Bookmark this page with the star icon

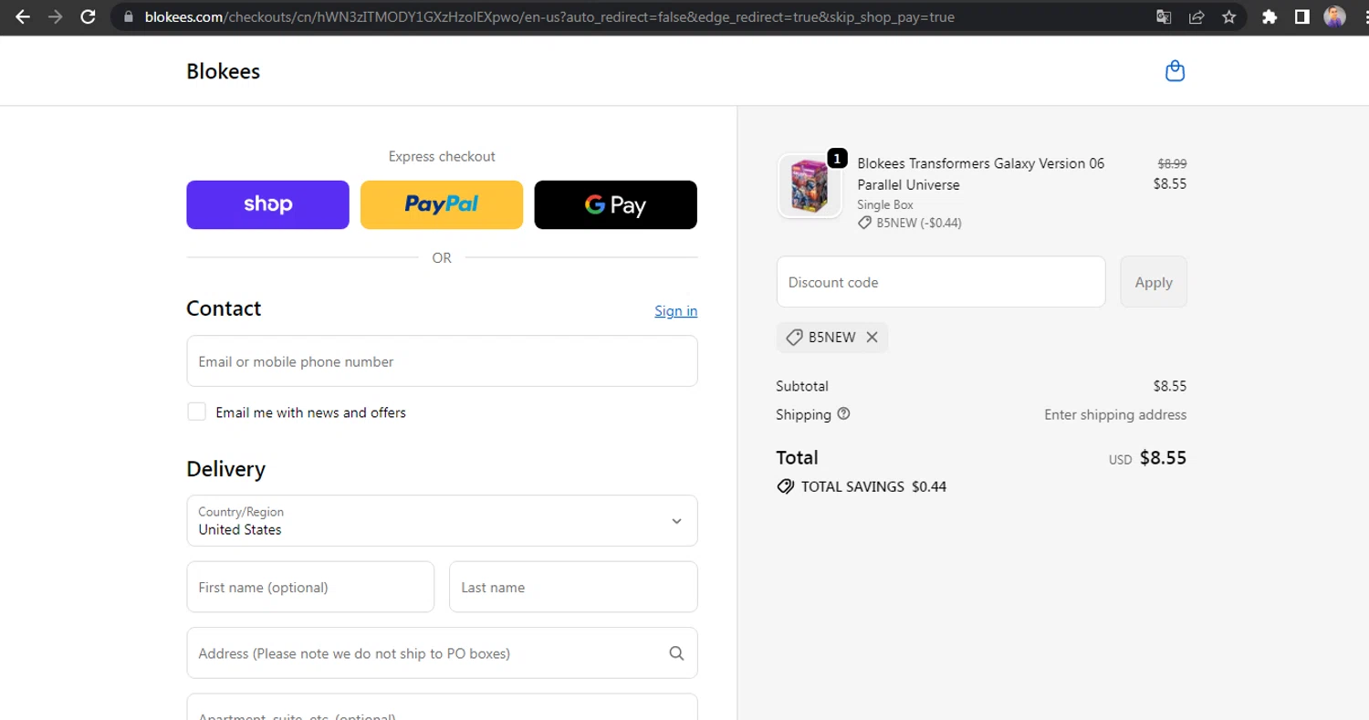[1229, 16]
